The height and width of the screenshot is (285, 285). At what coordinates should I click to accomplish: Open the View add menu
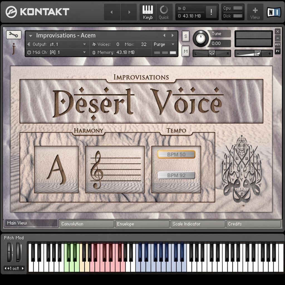(255, 12)
